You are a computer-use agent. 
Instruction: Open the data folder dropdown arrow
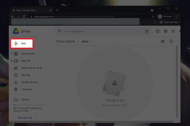pyautogui.click(x=91, y=41)
